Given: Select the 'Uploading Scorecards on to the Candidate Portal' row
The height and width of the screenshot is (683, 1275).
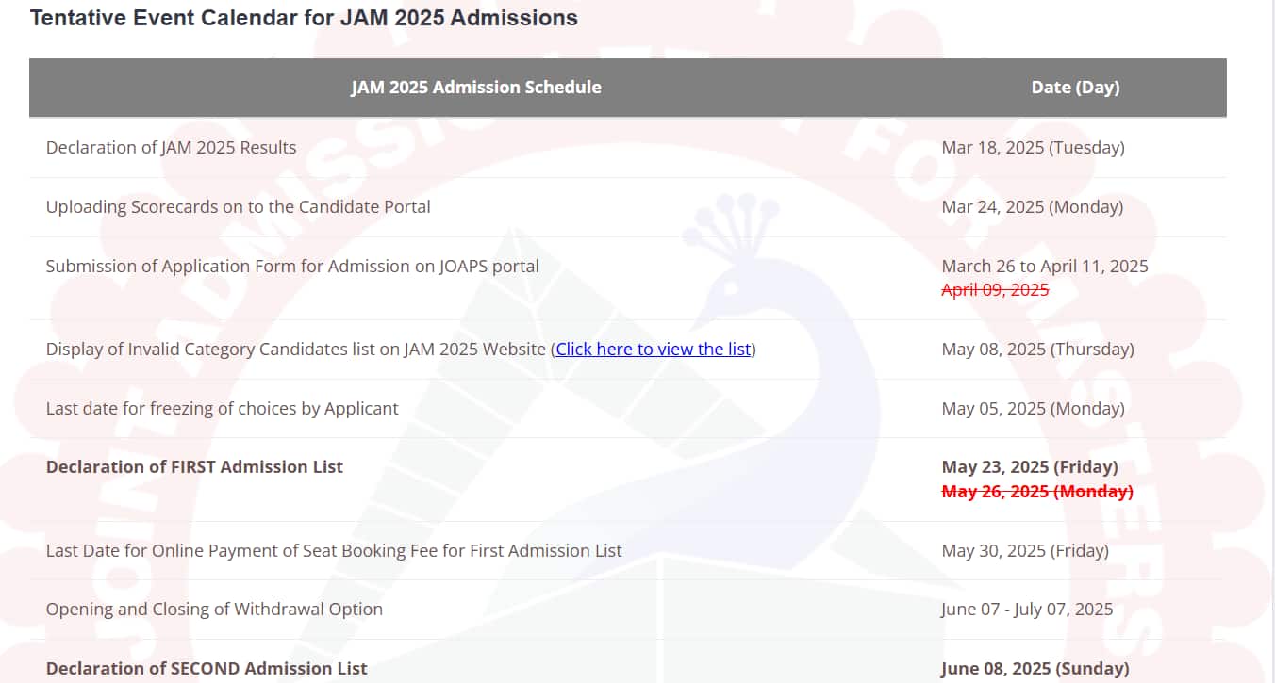Looking at the screenshot, I should [238, 206].
